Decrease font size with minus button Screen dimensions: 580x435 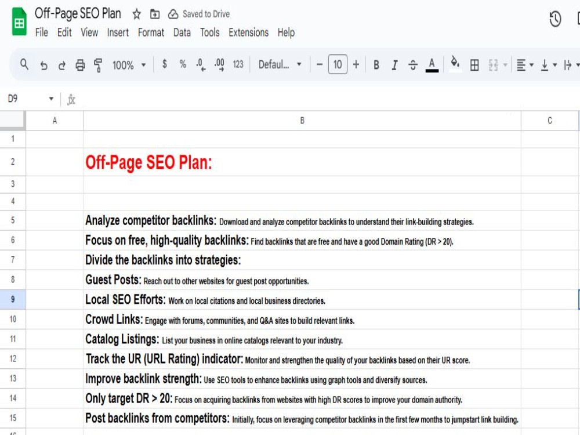click(320, 65)
